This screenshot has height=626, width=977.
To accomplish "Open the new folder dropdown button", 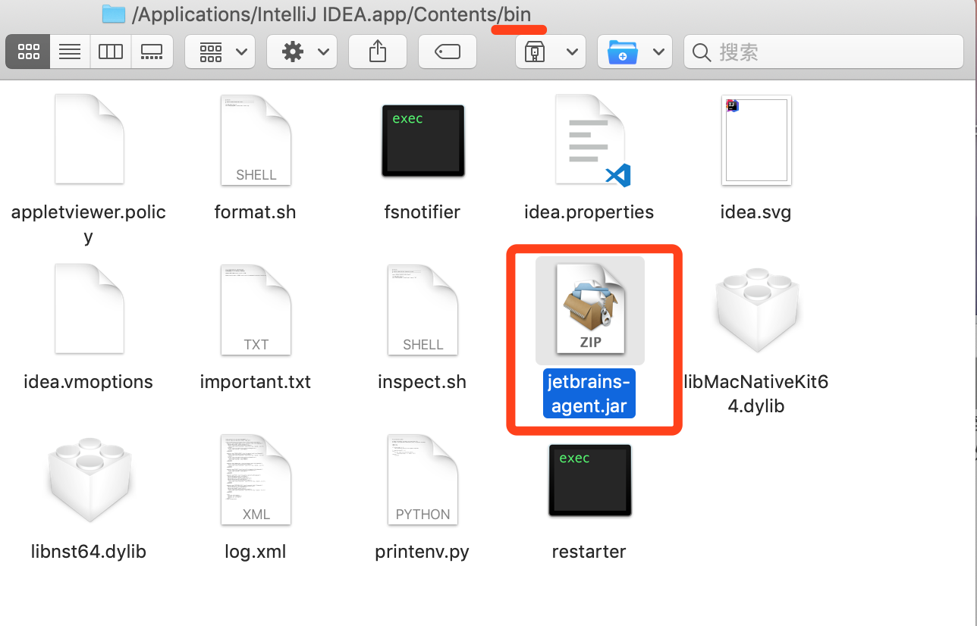I will [x=634, y=52].
